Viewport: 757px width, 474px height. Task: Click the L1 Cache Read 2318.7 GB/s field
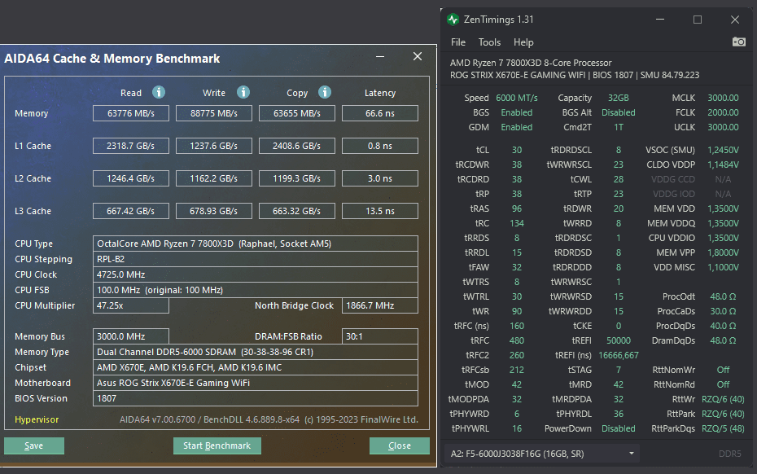click(x=131, y=146)
